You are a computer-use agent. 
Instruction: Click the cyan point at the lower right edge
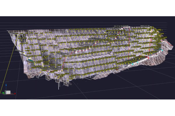tap(132, 63)
